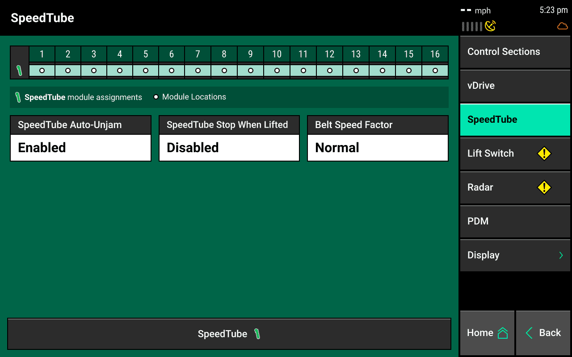
Task: Select the highlighted SpeedTube menu item
Action: [x=515, y=120]
